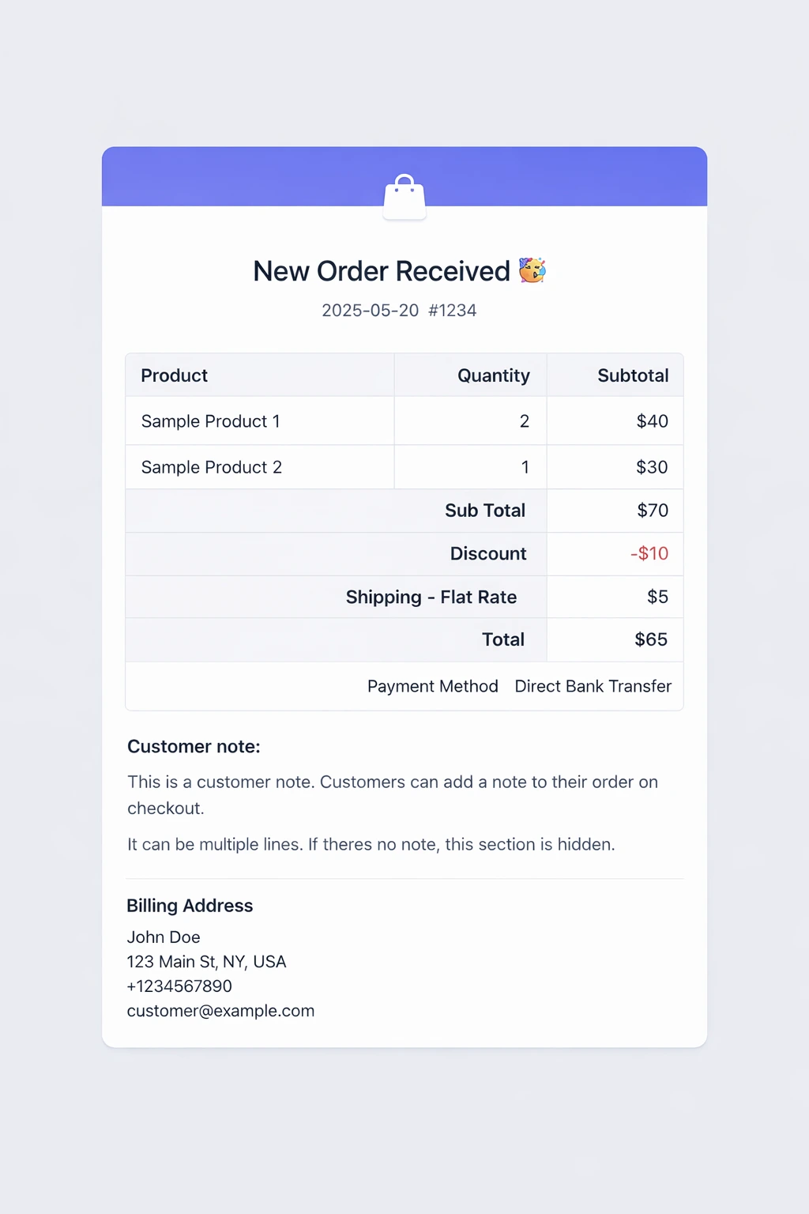The height and width of the screenshot is (1214, 809).
Task: Select the Sample Product 2 row name
Action: tap(211, 467)
